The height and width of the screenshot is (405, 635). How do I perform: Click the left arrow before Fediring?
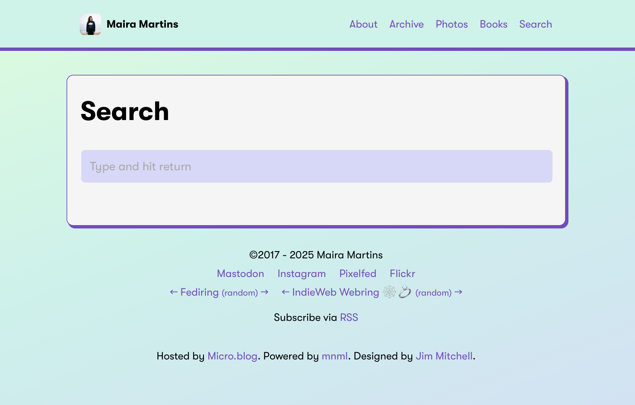point(173,292)
